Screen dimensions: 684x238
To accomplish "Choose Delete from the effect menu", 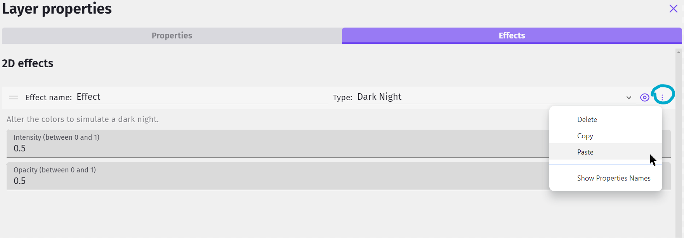I will [x=587, y=120].
